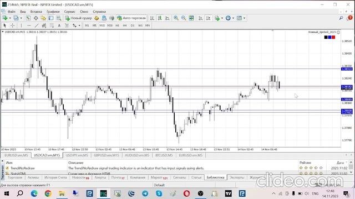
Task: Select the text tool A
Action: coord(59,25)
